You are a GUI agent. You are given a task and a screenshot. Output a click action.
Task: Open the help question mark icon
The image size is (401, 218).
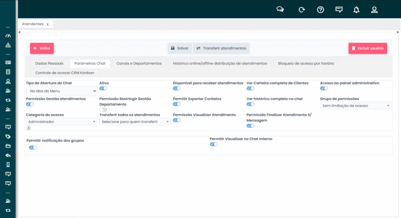(x=320, y=10)
